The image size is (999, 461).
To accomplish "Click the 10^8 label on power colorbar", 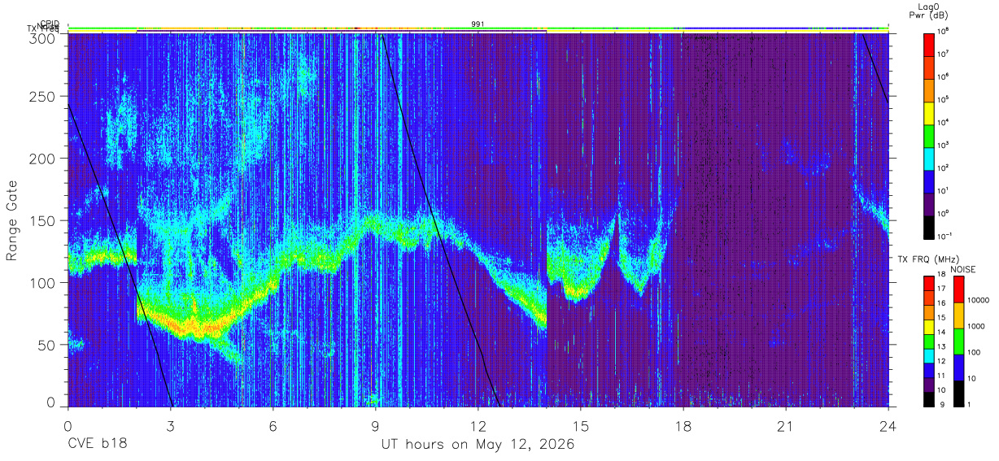I will pos(944,32).
